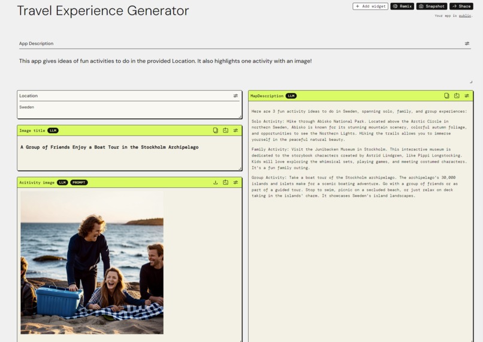Viewport: 483px width, 342px height.
Task: Click the generated beach picnic image
Action: [92, 262]
